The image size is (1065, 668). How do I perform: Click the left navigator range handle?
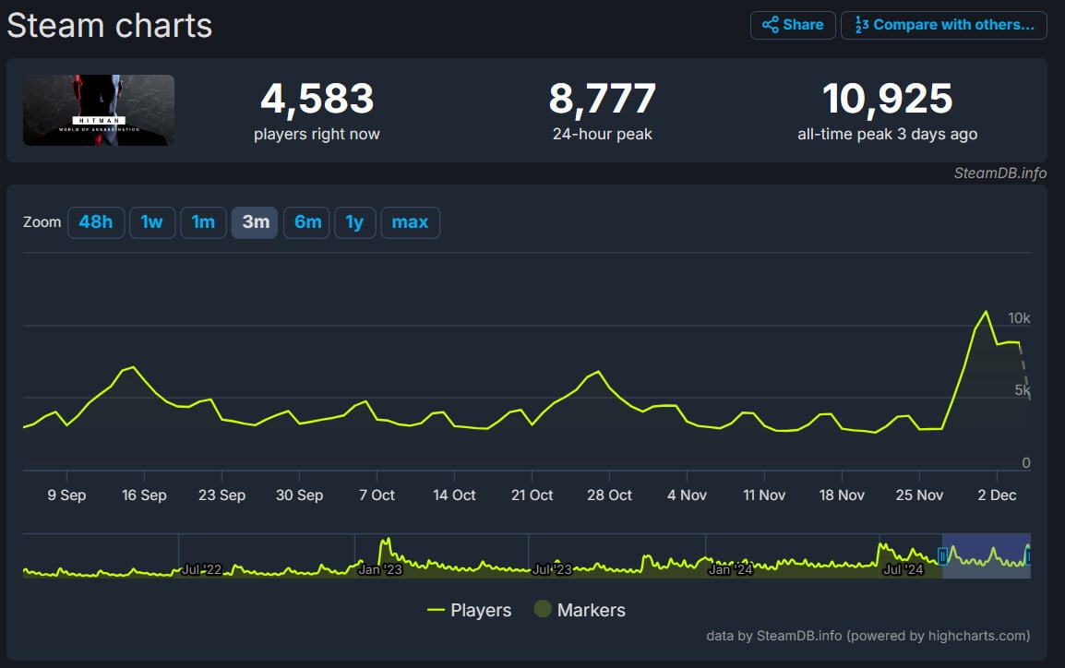pyautogui.click(x=942, y=555)
